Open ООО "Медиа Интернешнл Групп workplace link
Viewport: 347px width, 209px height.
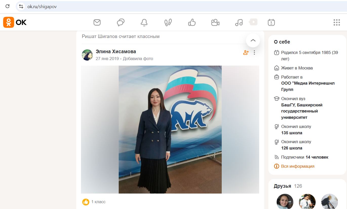click(x=308, y=86)
